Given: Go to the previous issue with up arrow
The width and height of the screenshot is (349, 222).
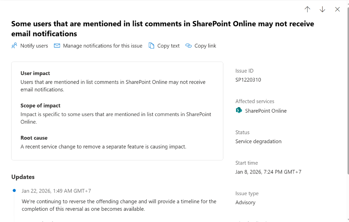Looking at the screenshot, I should pos(307,9).
